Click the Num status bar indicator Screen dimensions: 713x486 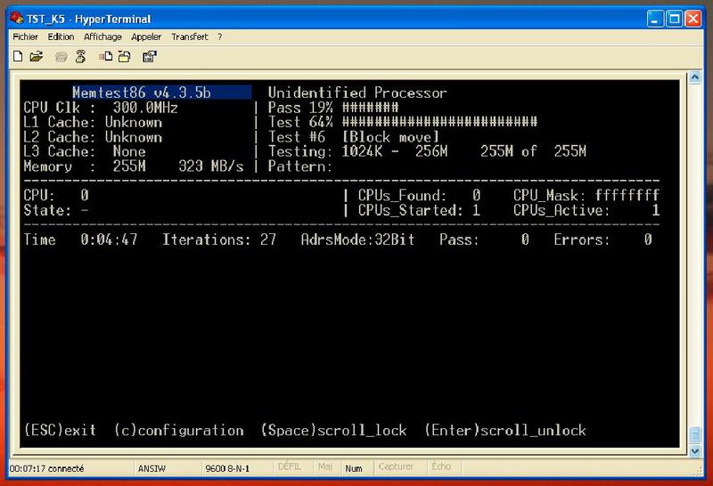pos(353,468)
